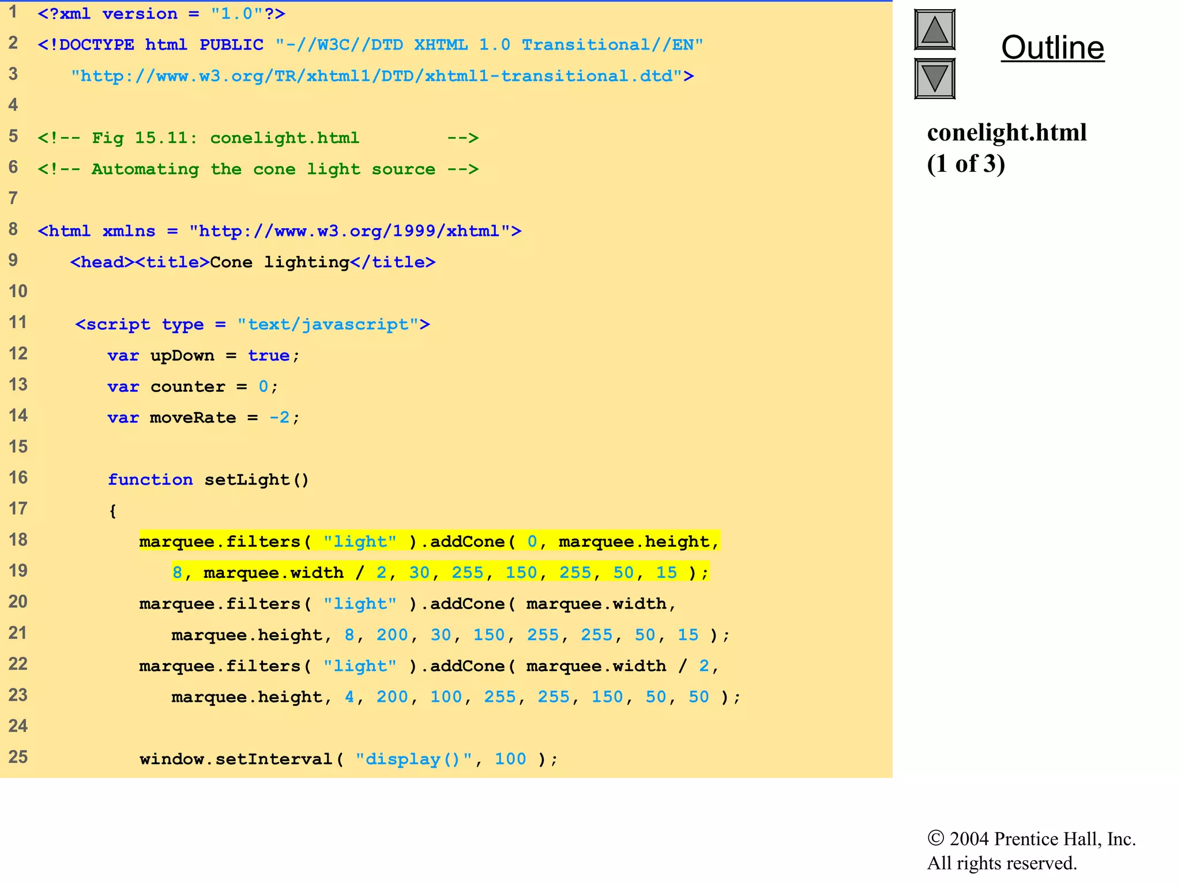Select the 'var upDown = true' line
This screenshot has width=1181, height=885.
point(204,355)
